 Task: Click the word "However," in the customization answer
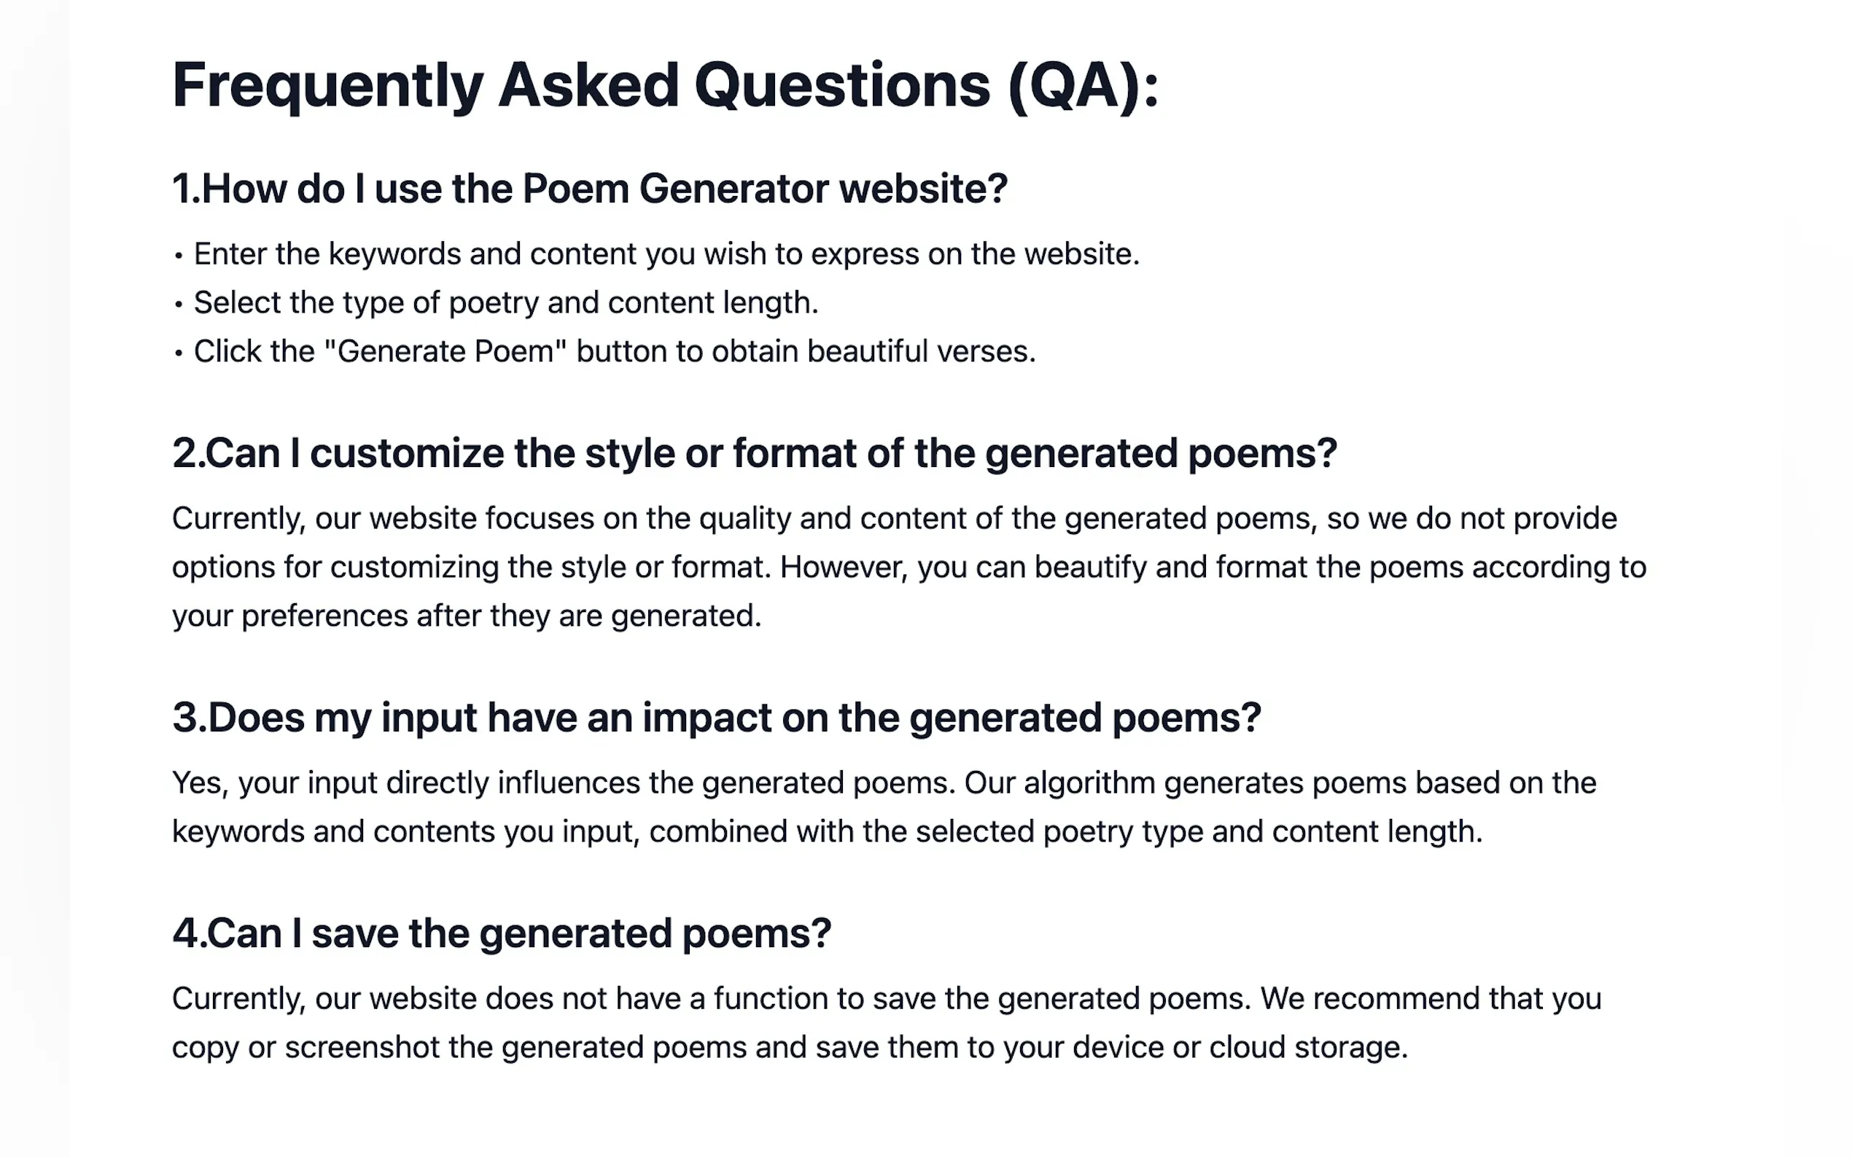[x=843, y=568]
